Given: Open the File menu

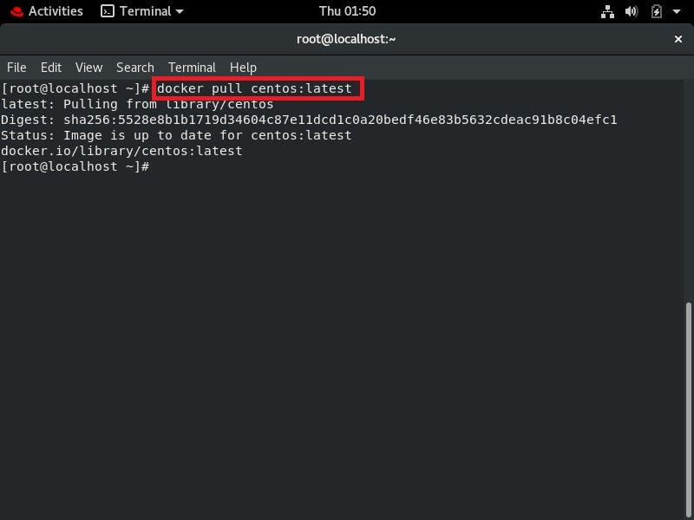Looking at the screenshot, I should pos(16,68).
